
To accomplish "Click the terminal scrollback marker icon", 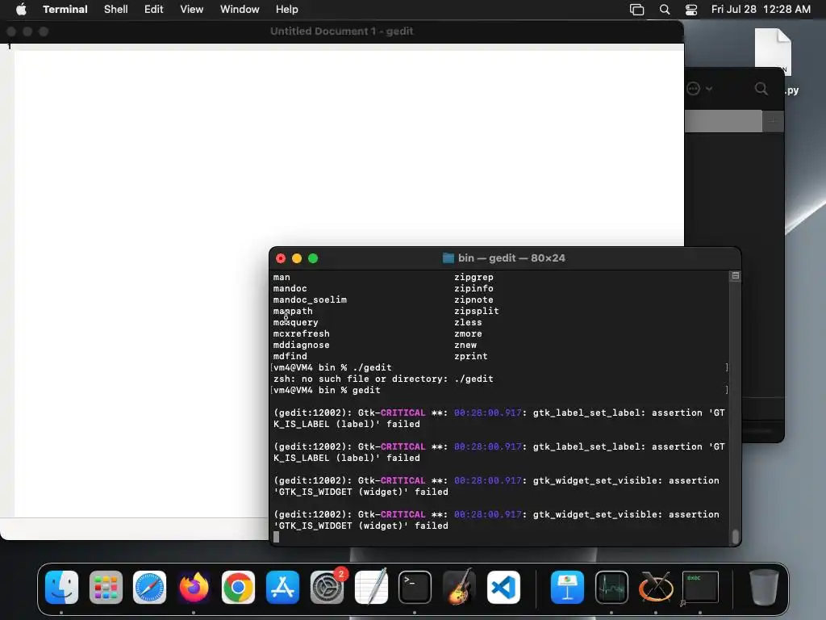I will pyautogui.click(x=736, y=276).
